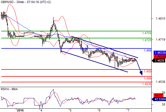
Task: Click the downward forecast arrow head
Action: point(141,73)
